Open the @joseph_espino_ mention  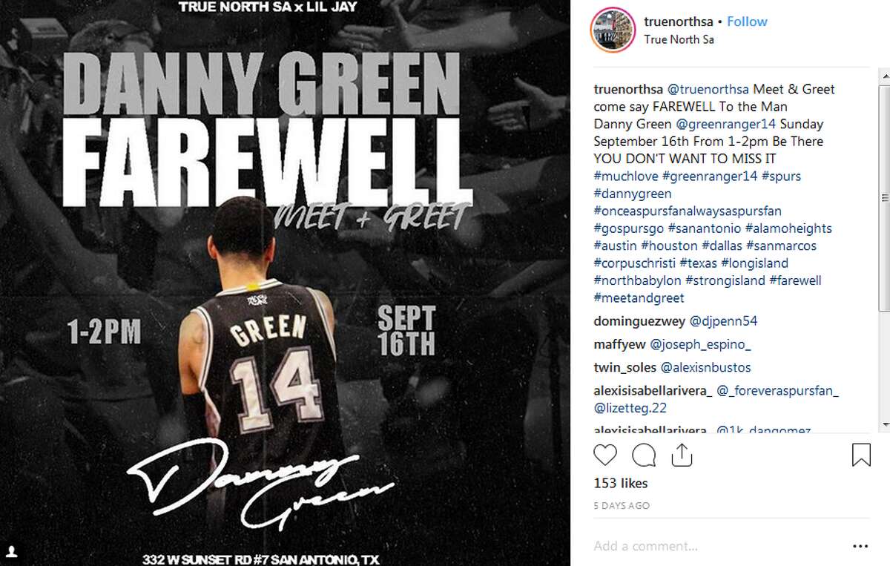(701, 344)
